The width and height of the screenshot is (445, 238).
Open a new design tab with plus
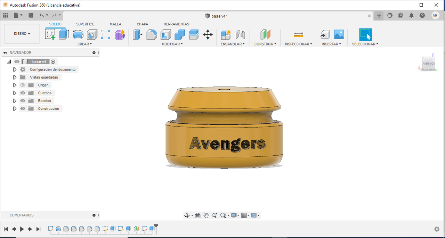379,16
